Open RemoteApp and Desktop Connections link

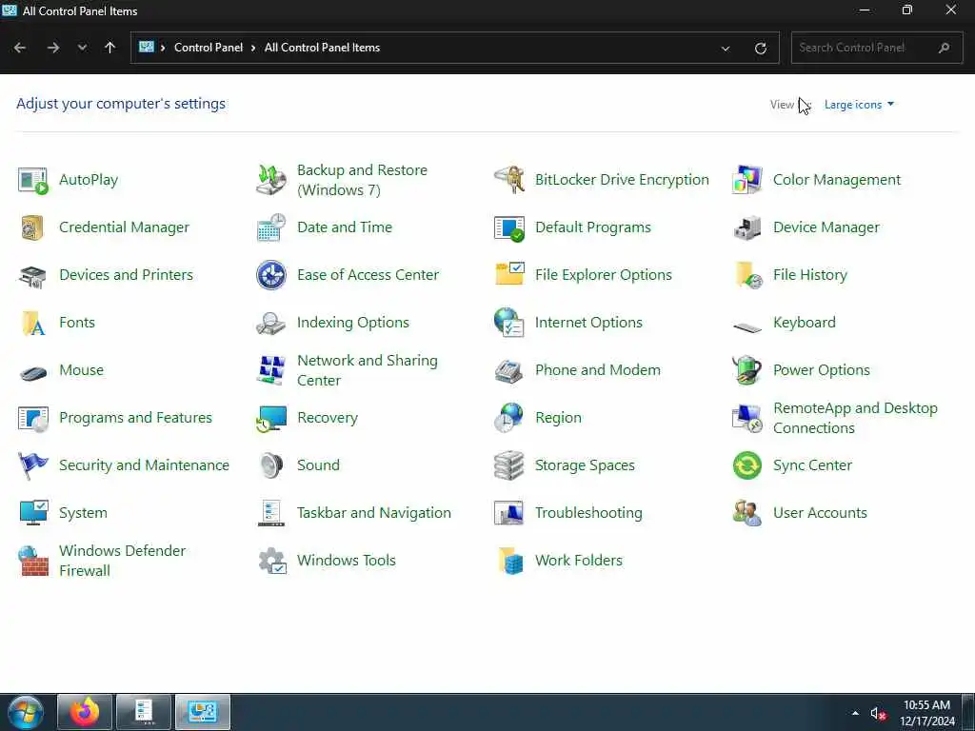point(855,418)
